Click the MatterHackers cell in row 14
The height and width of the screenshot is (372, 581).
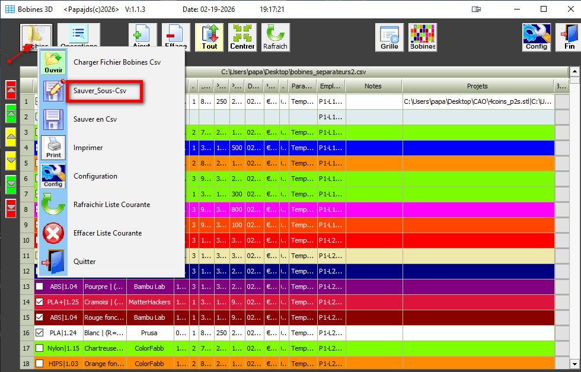tap(149, 302)
